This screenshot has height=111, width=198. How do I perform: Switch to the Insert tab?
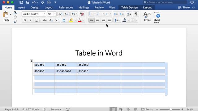point(21,7)
